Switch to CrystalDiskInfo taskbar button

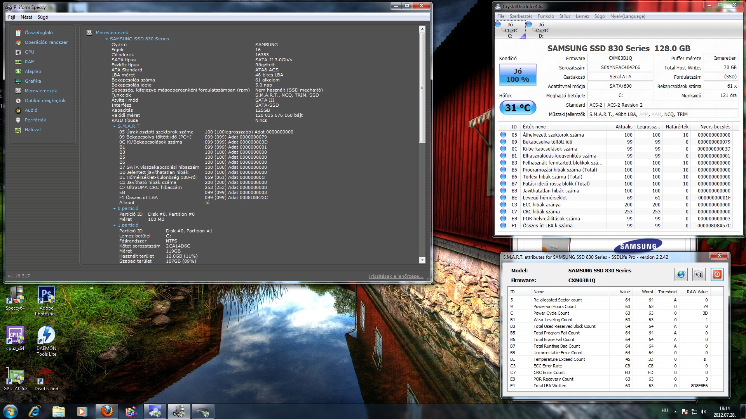(x=155, y=411)
